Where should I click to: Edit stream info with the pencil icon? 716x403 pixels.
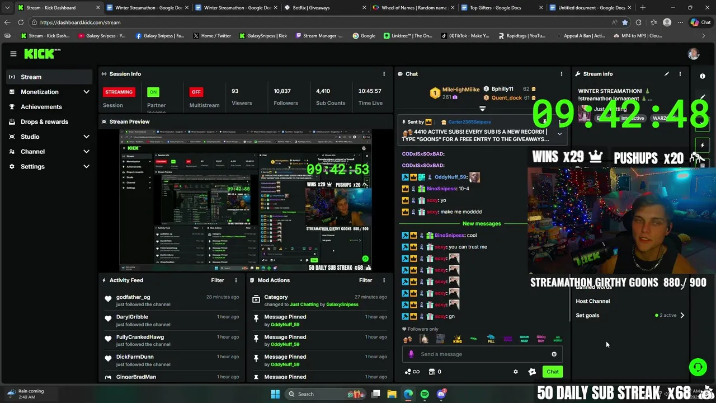tap(666, 74)
